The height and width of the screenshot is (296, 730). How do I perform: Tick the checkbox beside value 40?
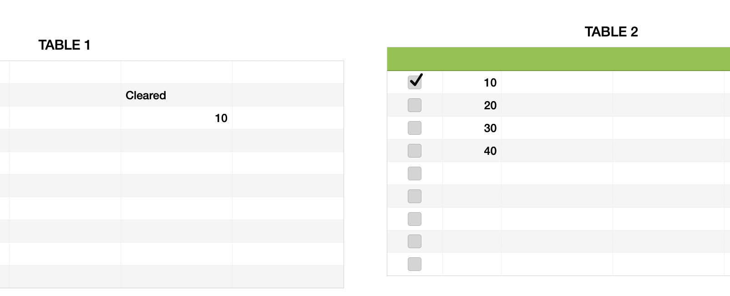(x=415, y=151)
